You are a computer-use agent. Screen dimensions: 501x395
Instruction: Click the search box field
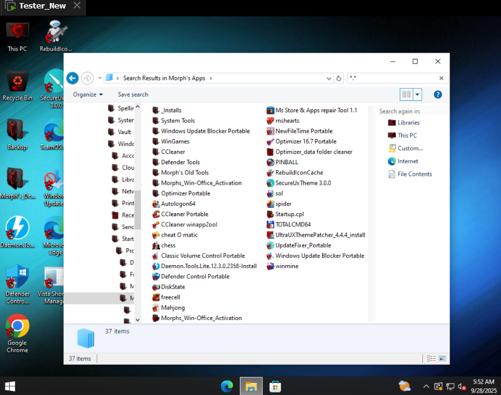coord(393,78)
